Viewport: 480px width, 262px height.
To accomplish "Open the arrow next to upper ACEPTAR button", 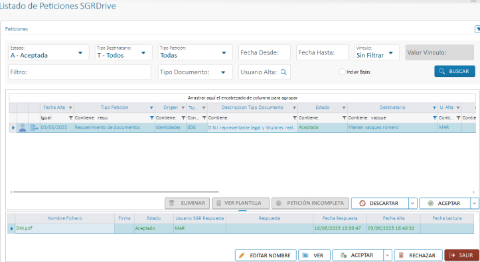I will 475,204.
